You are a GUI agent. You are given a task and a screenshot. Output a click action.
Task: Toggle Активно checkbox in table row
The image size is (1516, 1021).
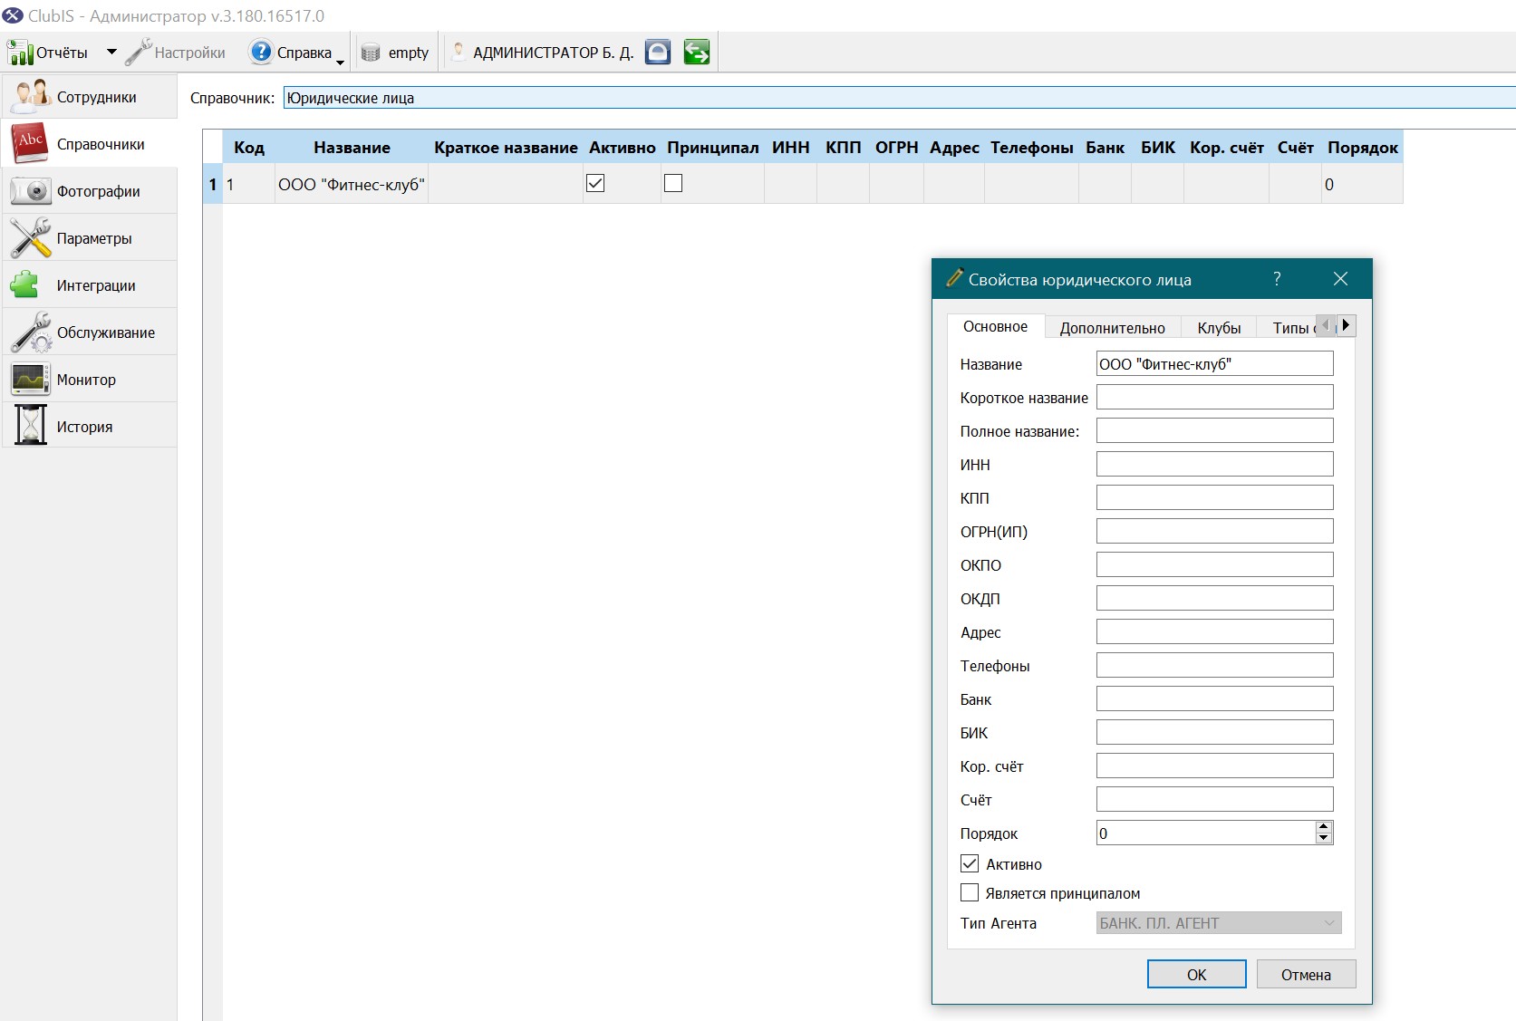[595, 183]
